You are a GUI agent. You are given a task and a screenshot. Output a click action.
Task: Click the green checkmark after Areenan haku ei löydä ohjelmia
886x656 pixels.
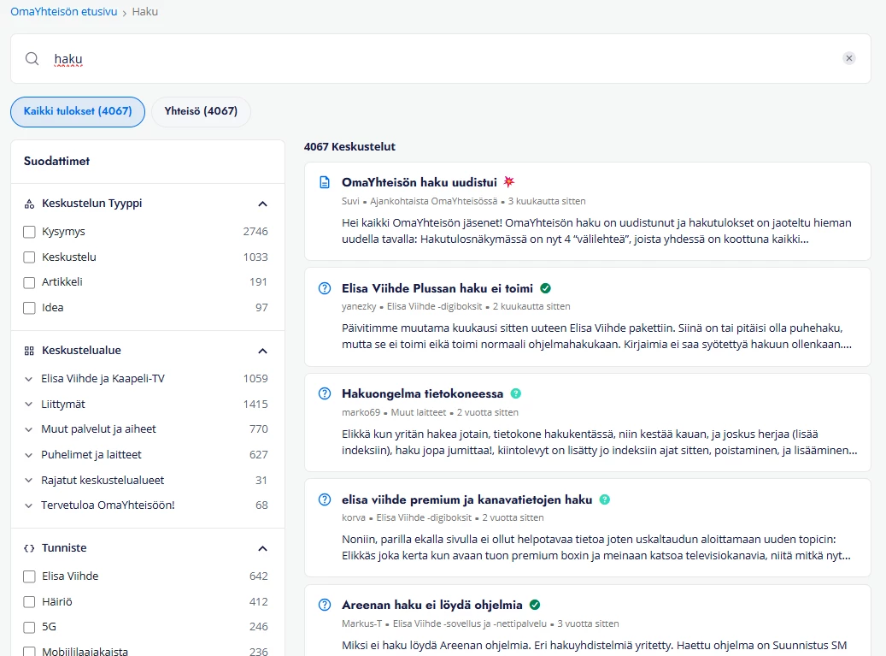click(x=535, y=605)
